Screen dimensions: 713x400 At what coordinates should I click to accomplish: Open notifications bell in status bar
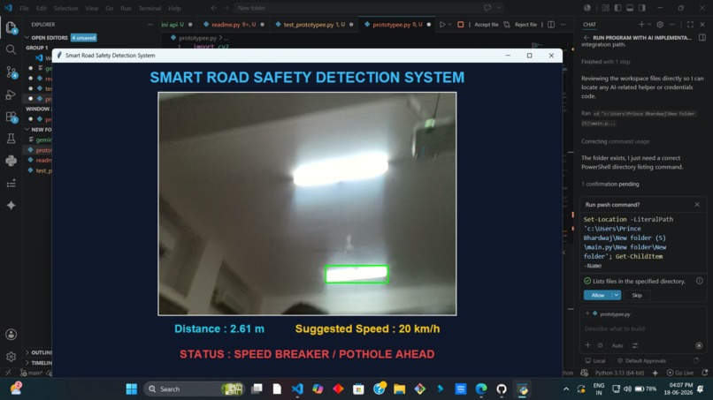click(705, 373)
